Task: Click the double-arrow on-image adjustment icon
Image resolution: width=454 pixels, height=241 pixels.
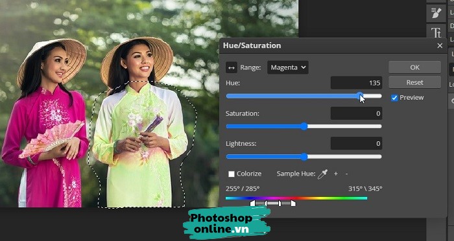Action: [x=232, y=67]
